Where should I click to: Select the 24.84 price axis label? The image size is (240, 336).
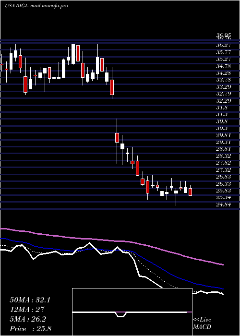(x=223, y=204)
